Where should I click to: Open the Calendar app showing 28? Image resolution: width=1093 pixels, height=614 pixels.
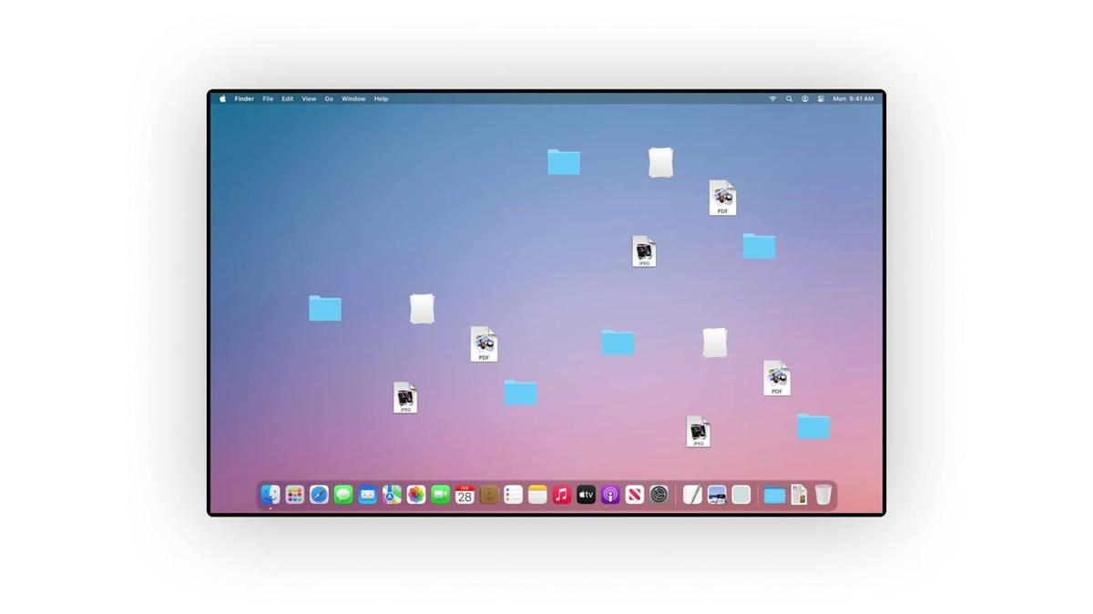click(x=465, y=495)
